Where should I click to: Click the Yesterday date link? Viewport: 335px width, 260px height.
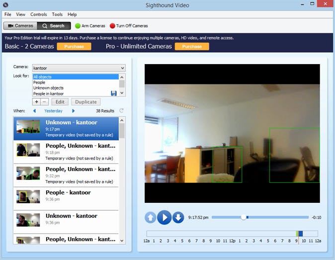[53, 111]
